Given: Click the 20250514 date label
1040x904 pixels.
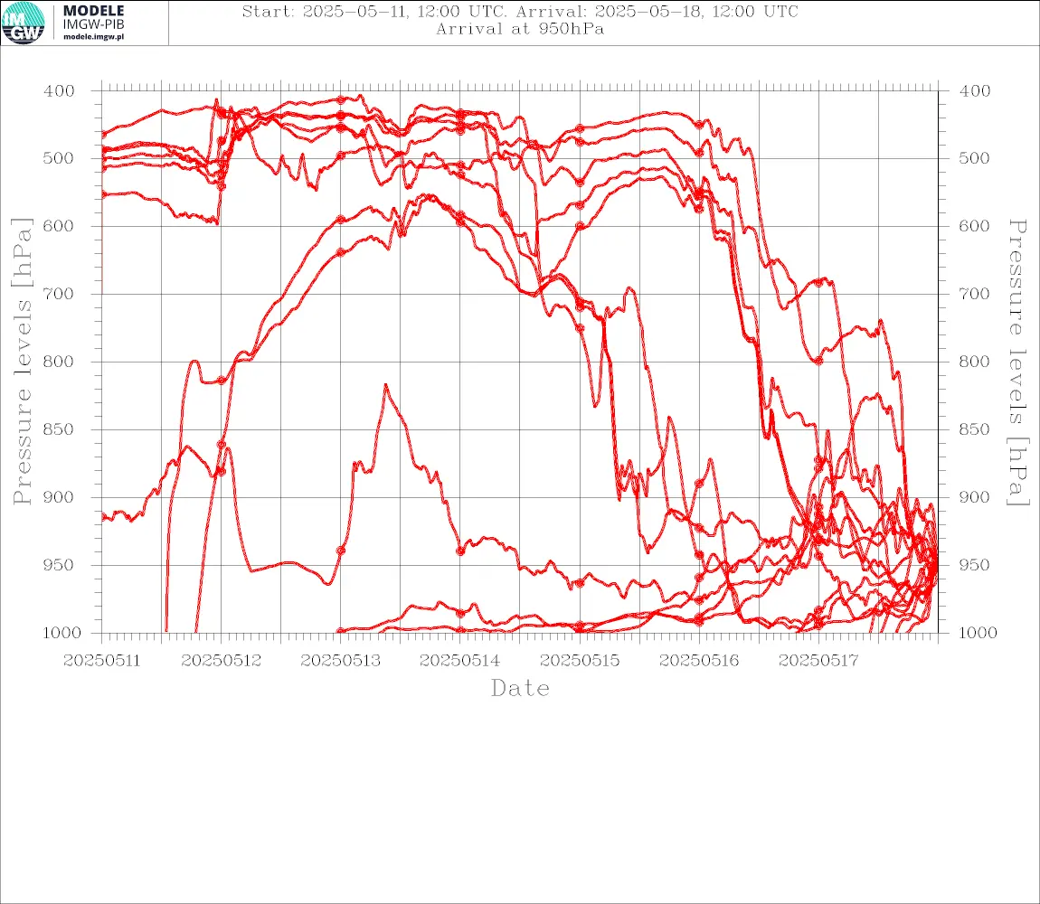Looking at the screenshot, I should coord(460,661).
